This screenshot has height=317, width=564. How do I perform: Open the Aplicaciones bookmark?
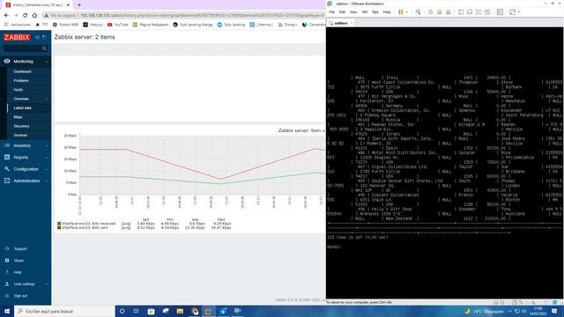[18, 25]
